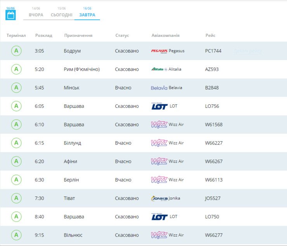Click the Terminal A icon for Бодрум flight
Viewport: 287px width, 246px height.
(16, 51)
